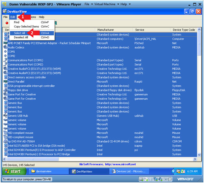This screenshot has width=204, height=183.
Task: Click the "FloppyDisk" device type cell
Action: coord(179,90)
